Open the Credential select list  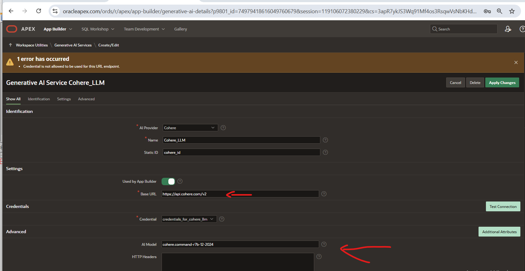coord(189,219)
